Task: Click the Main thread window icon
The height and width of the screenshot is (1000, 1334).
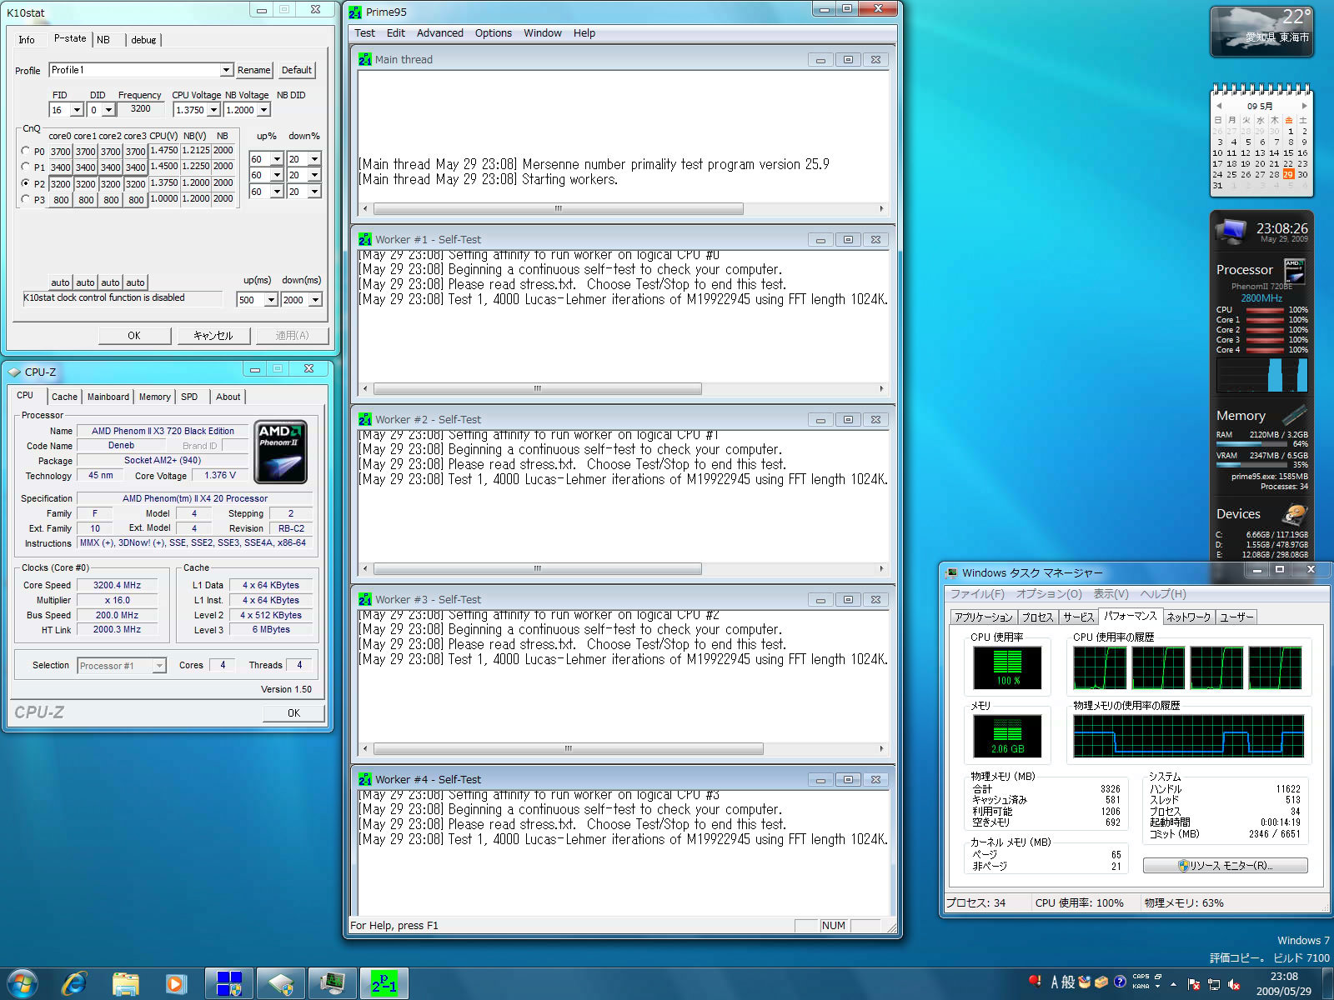Action: pos(365,59)
